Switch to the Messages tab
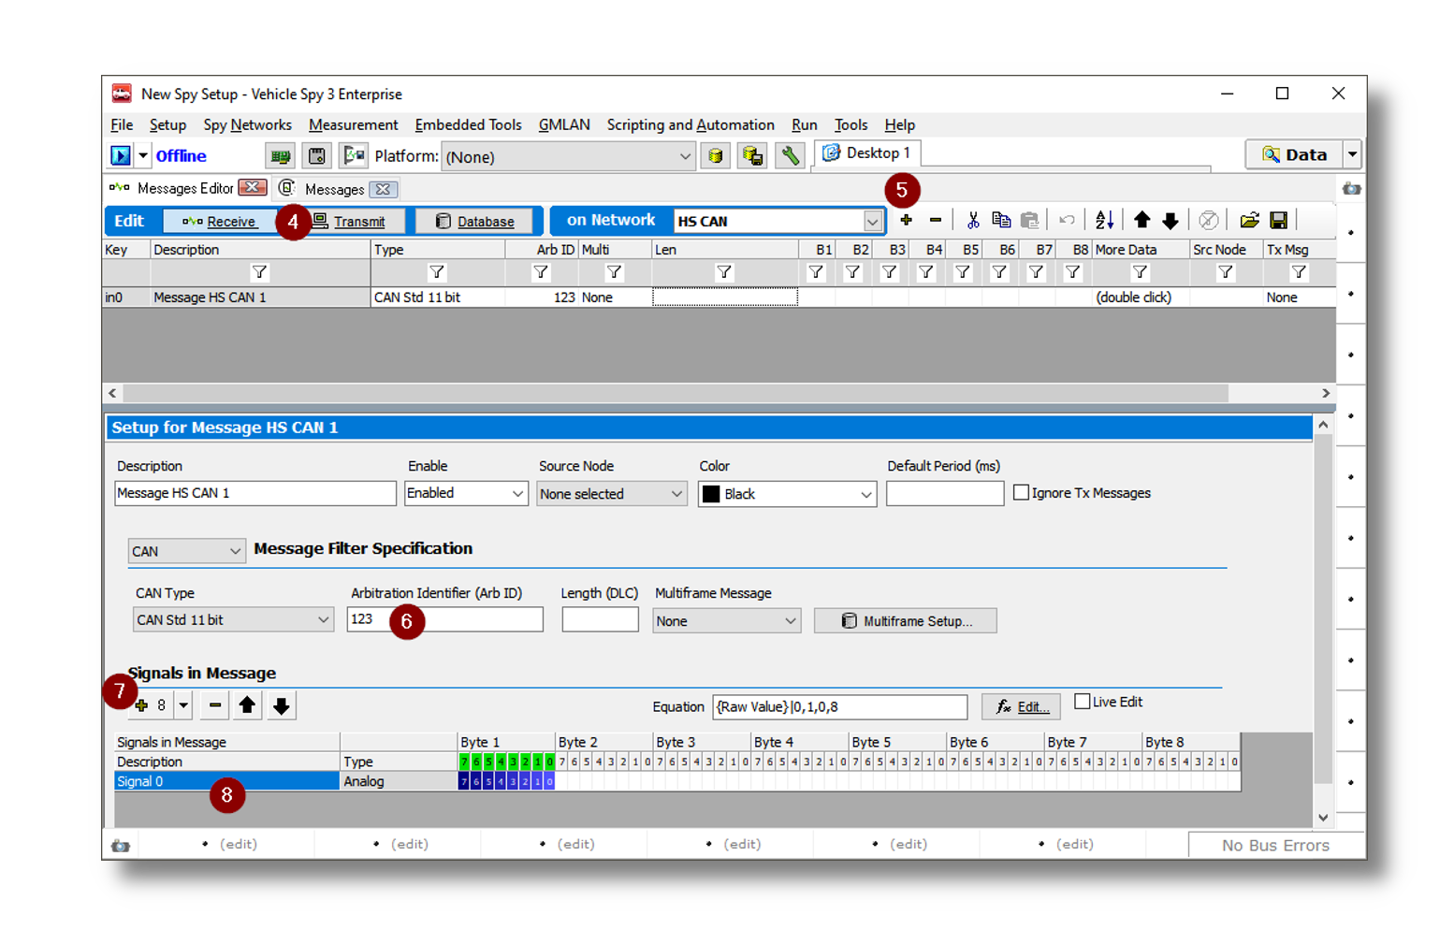The height and width of the screenshot is (943, 1454). 334,190
